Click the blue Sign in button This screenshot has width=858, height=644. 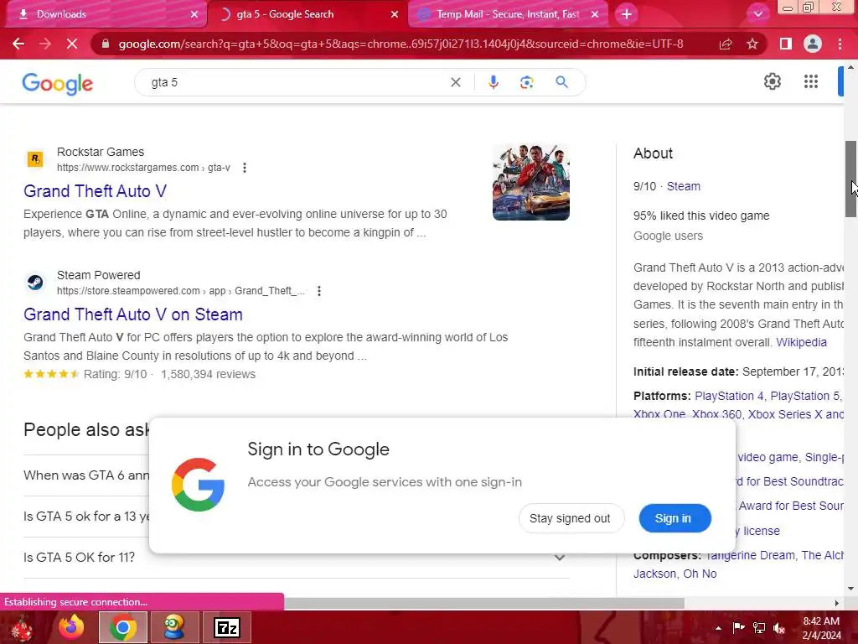[675, 518]
